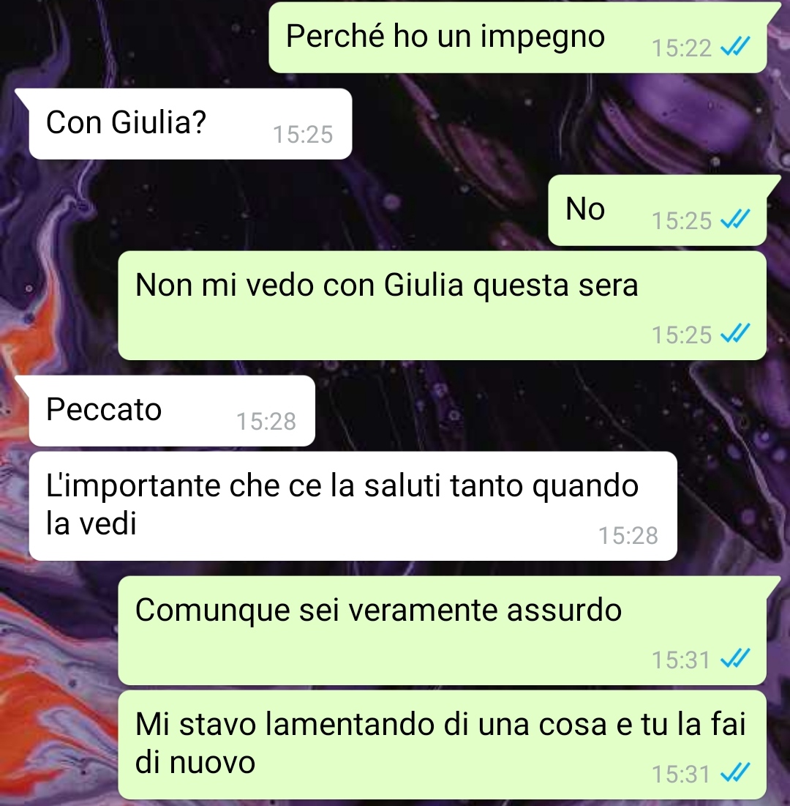Tap 'Comunque sei veramente assurdo' message bubble
Viewport: 790px width, 806px height.
pos(443,630)
